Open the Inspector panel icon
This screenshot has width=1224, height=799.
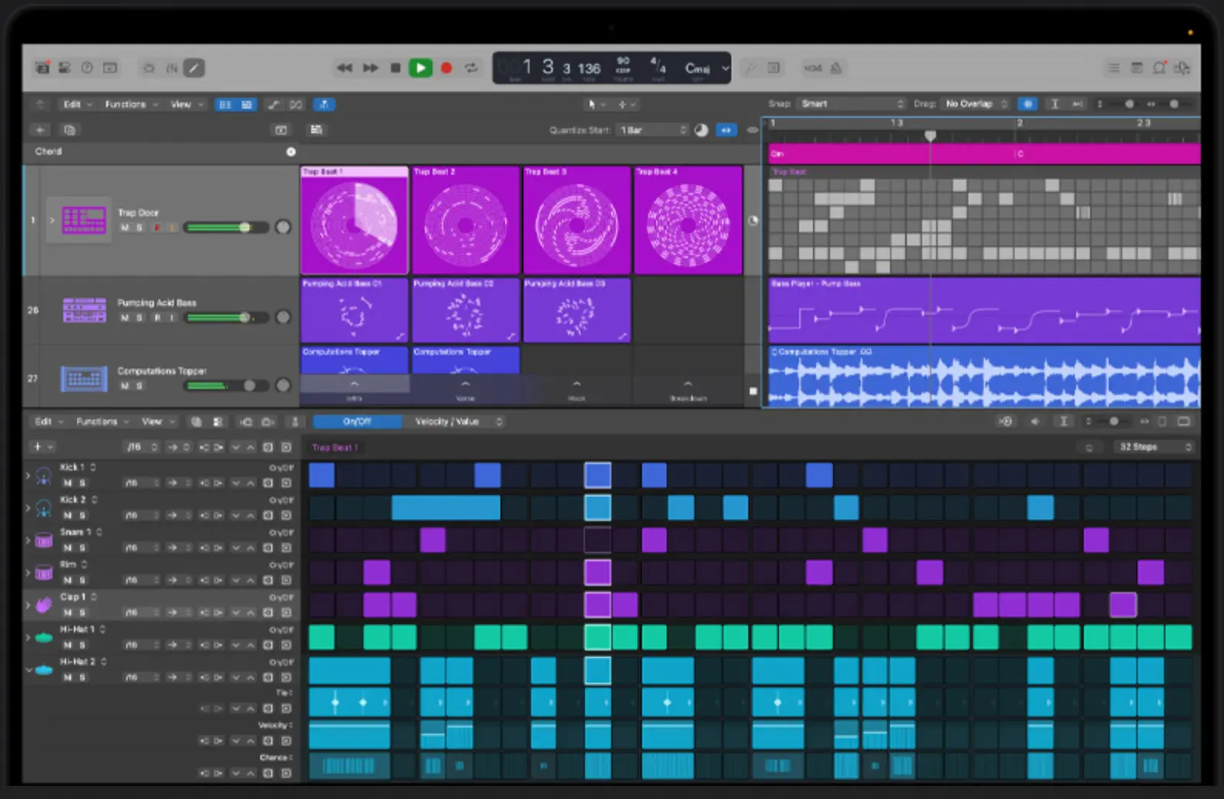tap(65, 68)
